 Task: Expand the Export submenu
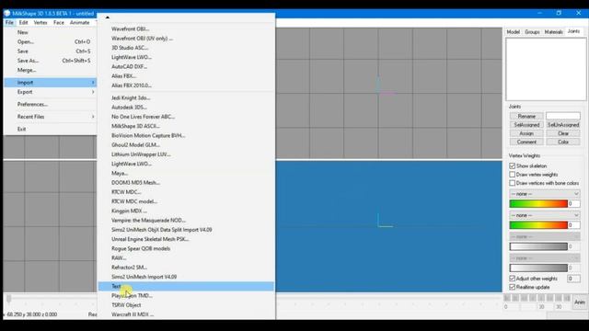coord(50,92)
